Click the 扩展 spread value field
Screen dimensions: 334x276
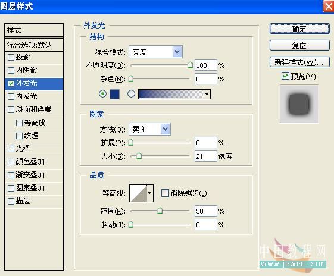tap(206, 143)
